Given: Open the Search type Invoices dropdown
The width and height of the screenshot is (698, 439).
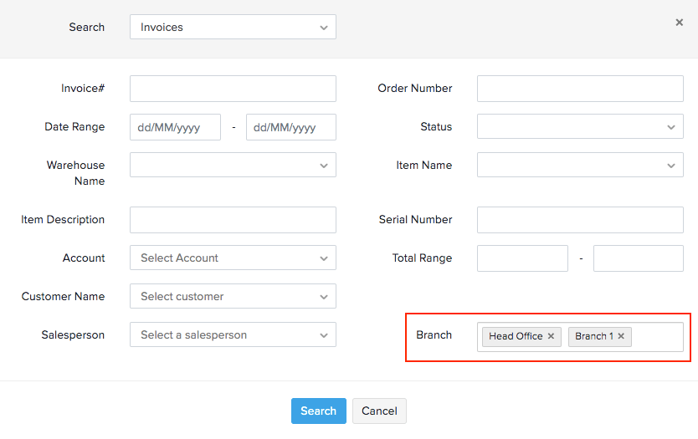Looking at the screenshot, I should point(233,27).
